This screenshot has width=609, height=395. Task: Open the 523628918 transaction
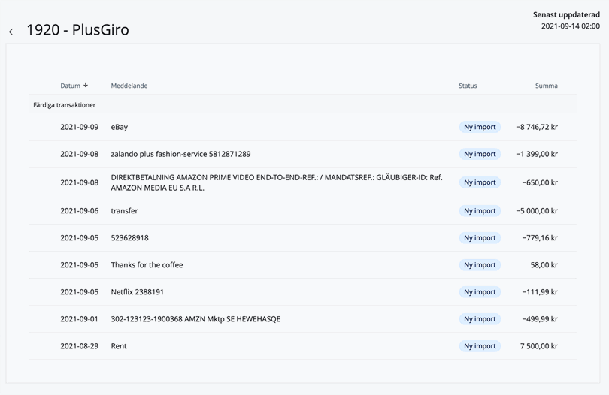[129, 238]
